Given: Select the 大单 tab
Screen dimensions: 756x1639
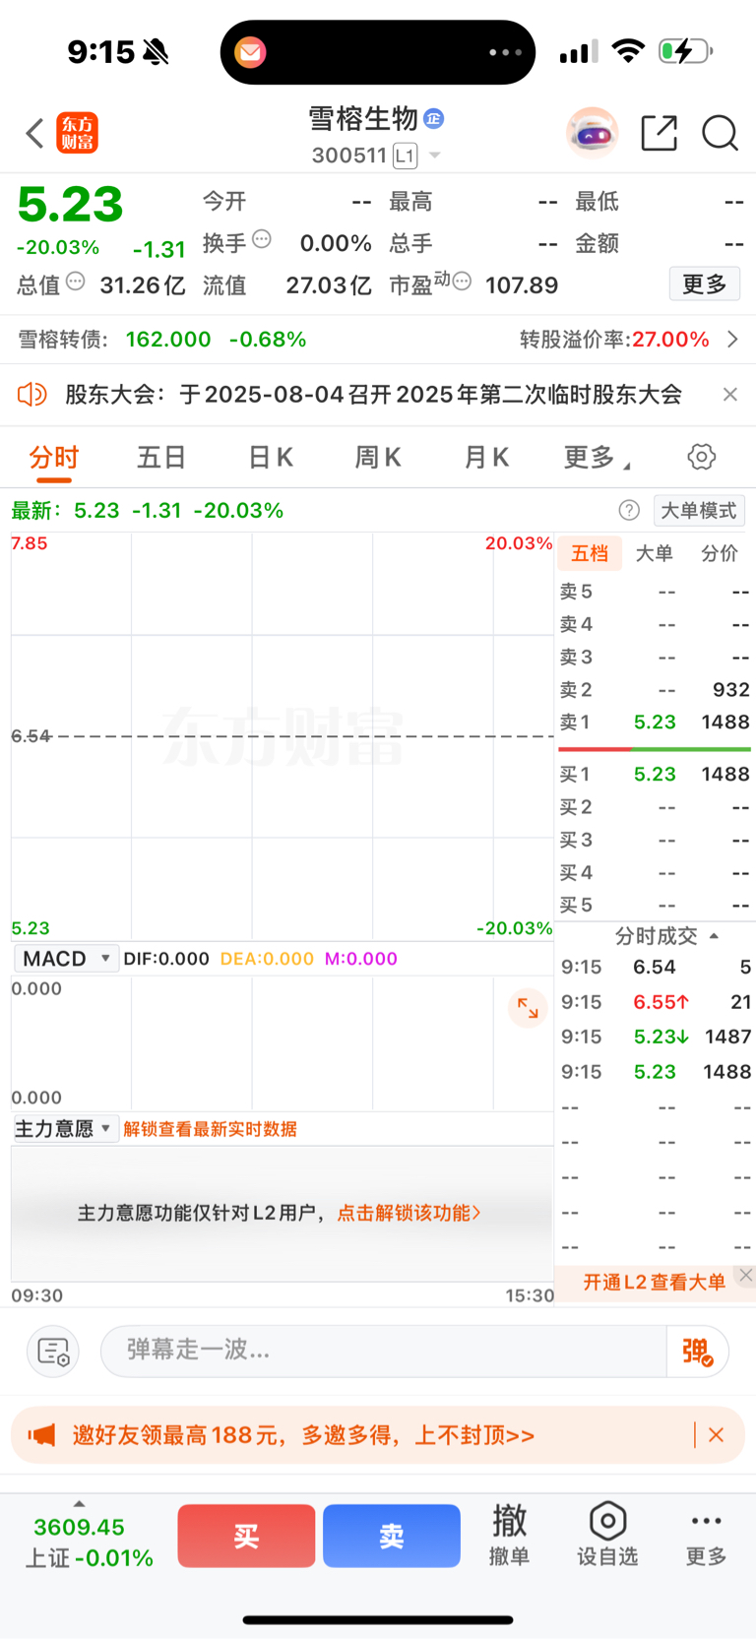Looking at the screenshot, I should click(654, 553).
